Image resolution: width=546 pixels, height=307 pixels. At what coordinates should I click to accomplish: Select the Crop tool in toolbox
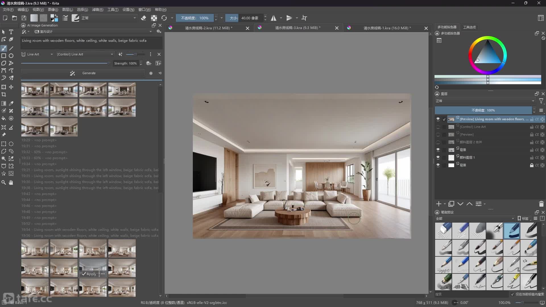(x=4, y=94)
